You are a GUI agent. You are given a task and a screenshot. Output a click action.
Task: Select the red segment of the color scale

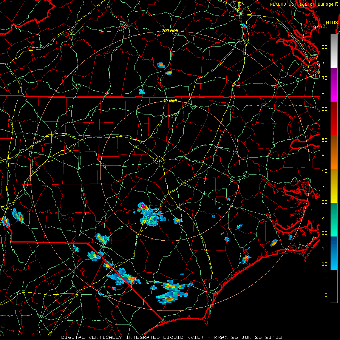(334, 119)
